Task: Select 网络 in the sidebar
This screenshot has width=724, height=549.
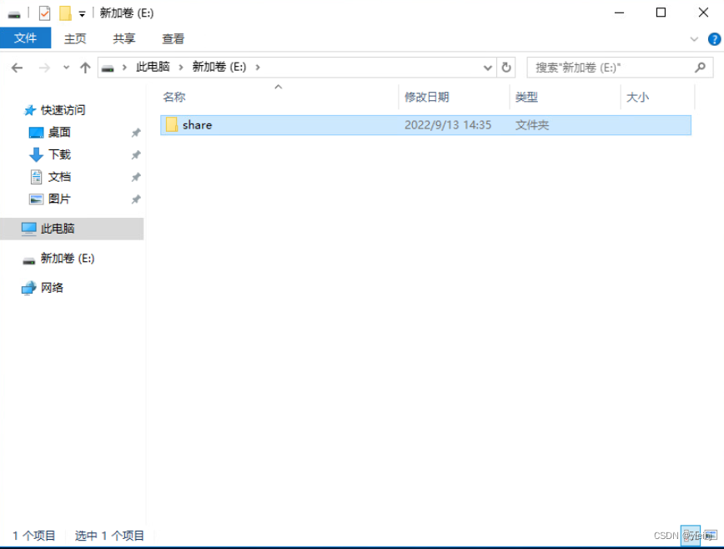Action: [52, 287]
